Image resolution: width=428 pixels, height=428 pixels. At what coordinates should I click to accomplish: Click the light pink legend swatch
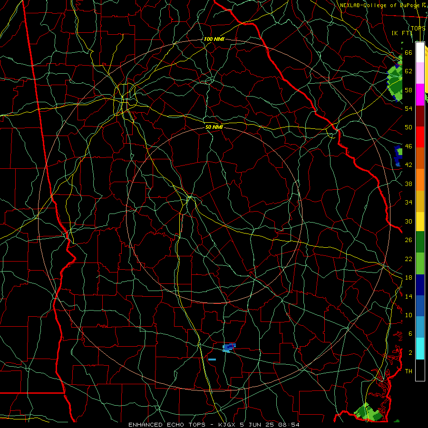coord(420,73)
